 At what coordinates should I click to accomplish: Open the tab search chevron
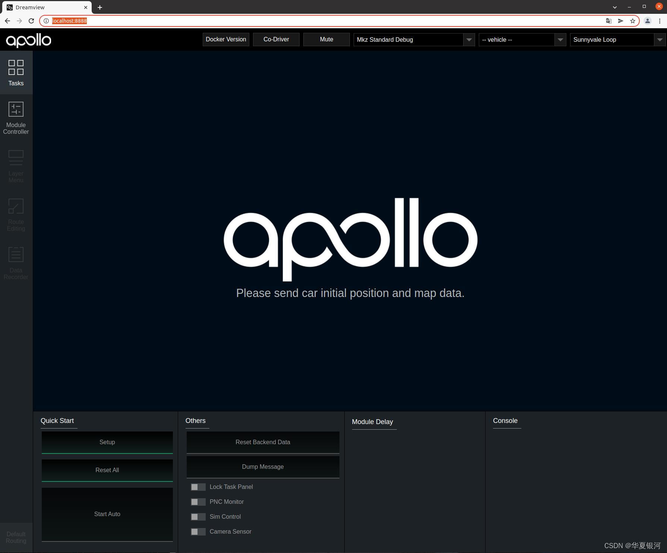click(615, 7)
